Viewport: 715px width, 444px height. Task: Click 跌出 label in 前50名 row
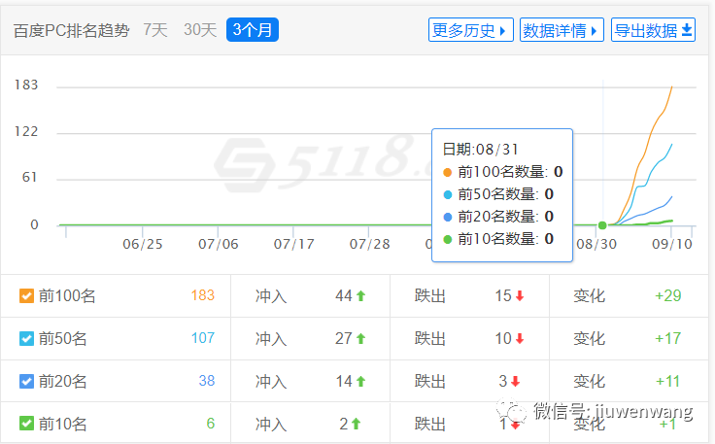(430, 339)
